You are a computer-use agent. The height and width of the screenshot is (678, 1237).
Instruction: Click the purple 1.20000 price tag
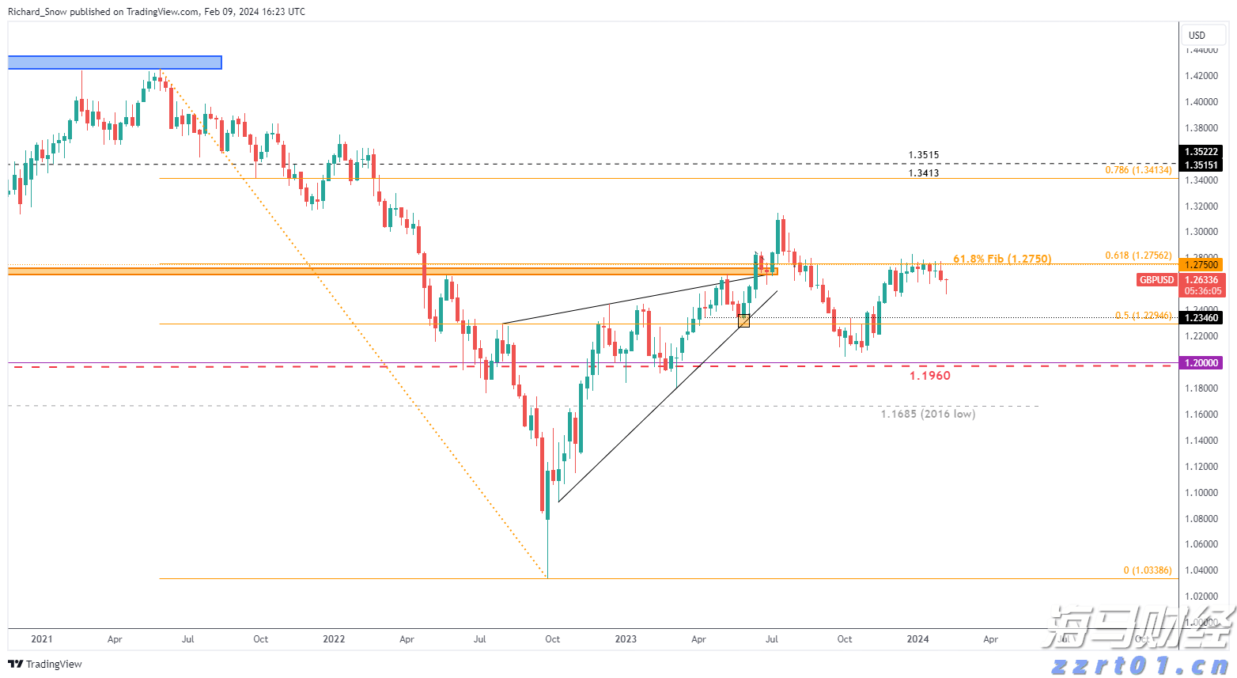click(x=1201, y=362)
